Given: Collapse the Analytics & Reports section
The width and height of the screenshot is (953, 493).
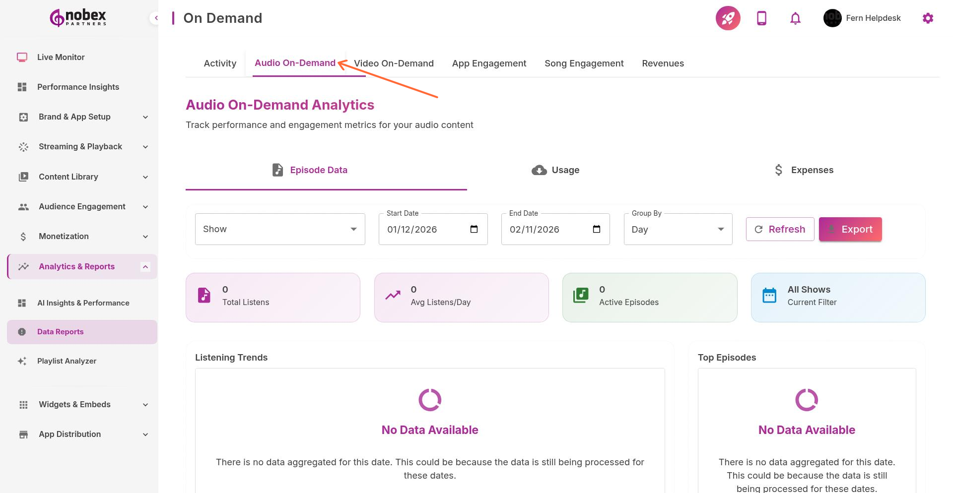Looking at the screenshot, I should (145, 266).
